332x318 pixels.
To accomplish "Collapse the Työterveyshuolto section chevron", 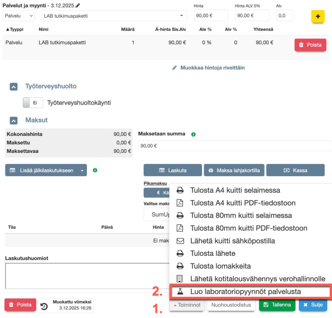I will 14,86.
